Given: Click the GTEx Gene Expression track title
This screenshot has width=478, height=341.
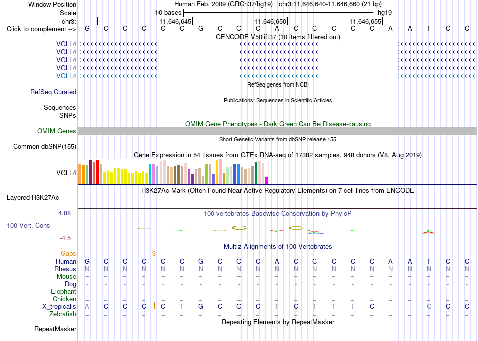Looking at the screenshot, I should tap(278, 155).
